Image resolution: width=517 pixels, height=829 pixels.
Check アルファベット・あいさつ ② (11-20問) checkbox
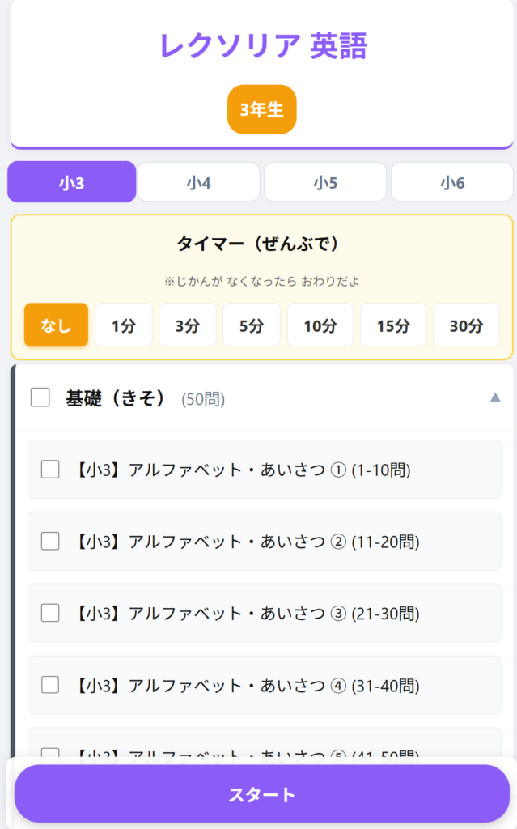(50, 541)
